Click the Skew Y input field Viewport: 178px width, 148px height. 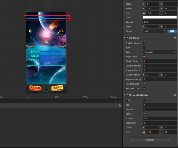tap(170, 27)
